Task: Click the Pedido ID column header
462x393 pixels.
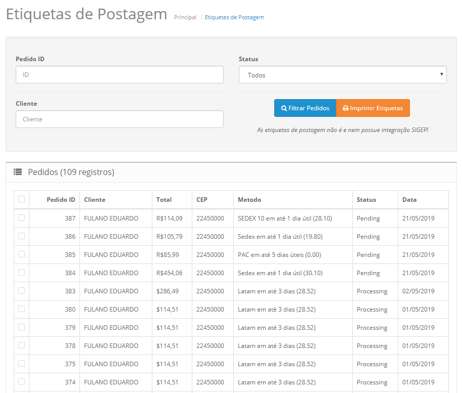Action: pyautogui.click(x=61, y=200)
